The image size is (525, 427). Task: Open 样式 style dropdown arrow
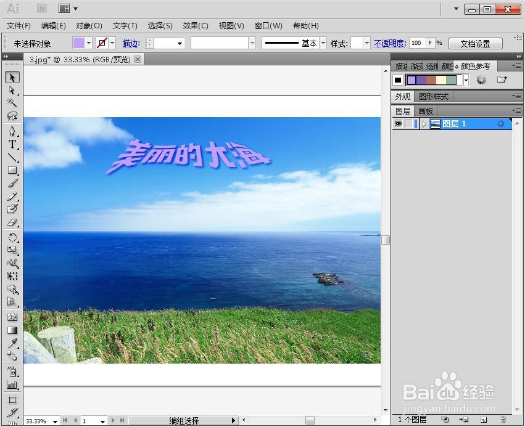pos(367,43)
